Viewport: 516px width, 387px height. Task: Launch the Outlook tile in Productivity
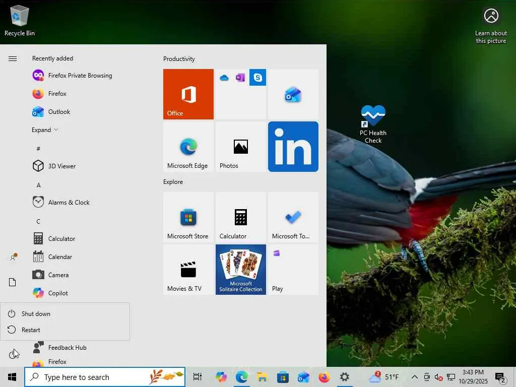[x=293, y=94]
